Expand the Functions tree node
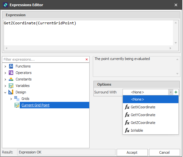The height and width of the screenshot is (157, 183). 5,66
